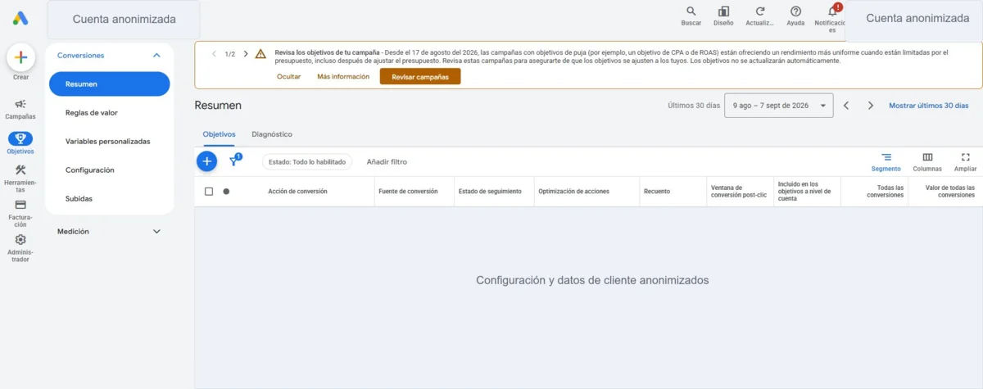983x389 pixels.
Task: Show previous notification in banner
Action: [214, 53]
